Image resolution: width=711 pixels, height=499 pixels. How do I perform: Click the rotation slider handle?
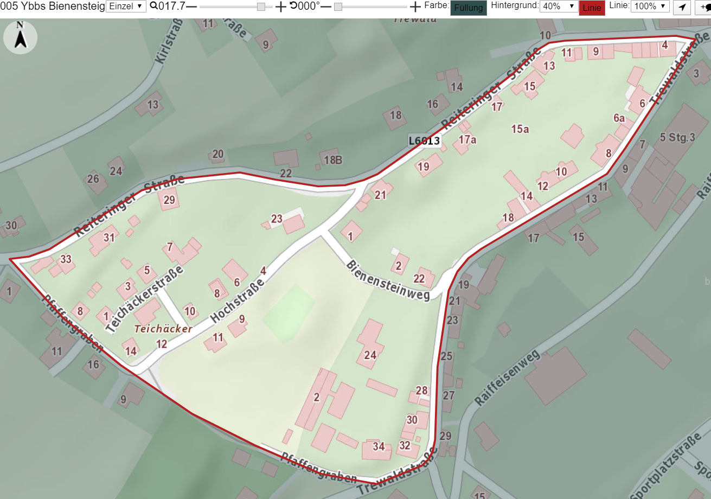(x=338, y=7)
